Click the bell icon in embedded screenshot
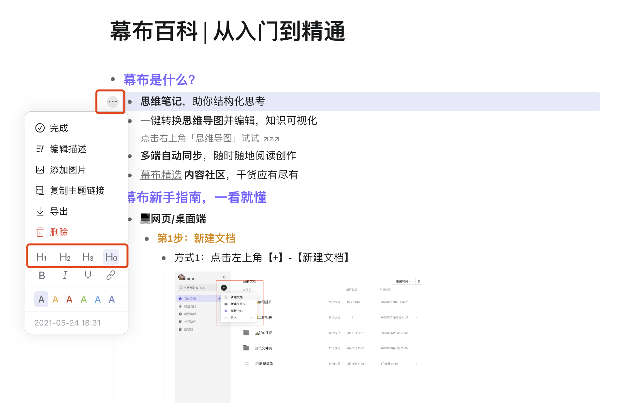Viewport: 642px width, 403px height. [x=224, y=277]
